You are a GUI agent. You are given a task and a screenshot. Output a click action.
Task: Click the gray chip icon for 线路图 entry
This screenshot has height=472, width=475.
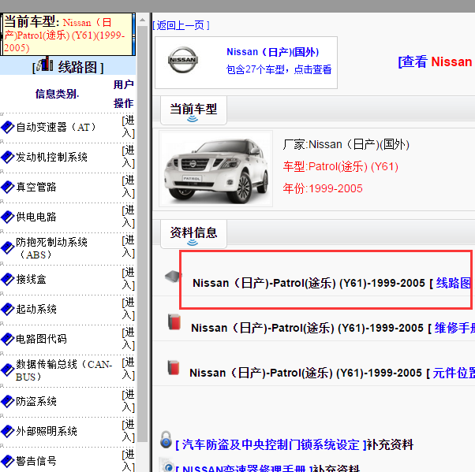(x=174, y=277)
